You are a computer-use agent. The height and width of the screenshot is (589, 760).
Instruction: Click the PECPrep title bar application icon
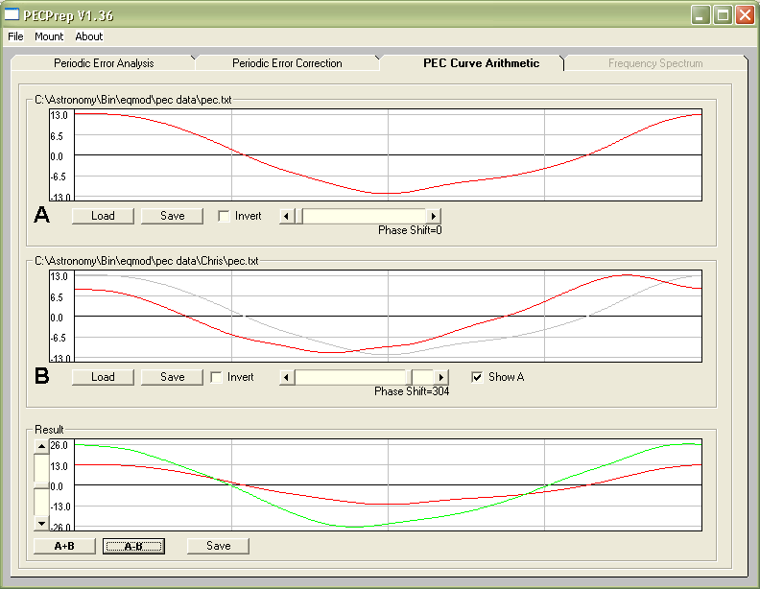point(12,14)
